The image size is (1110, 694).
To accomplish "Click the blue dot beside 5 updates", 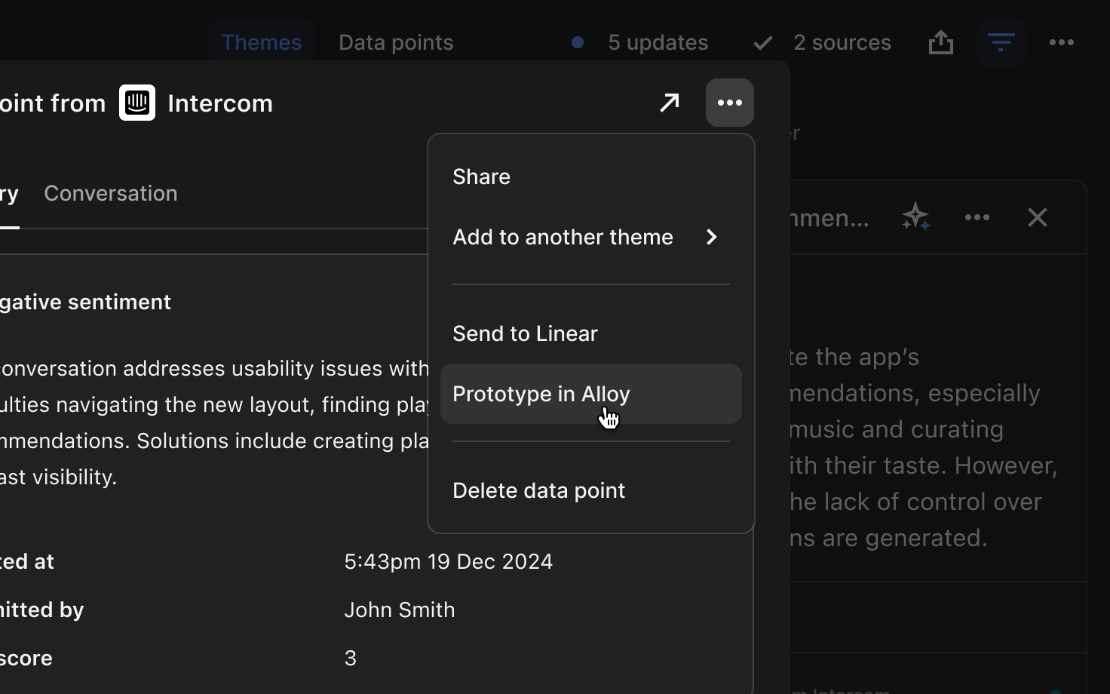I will coord(578,42).
